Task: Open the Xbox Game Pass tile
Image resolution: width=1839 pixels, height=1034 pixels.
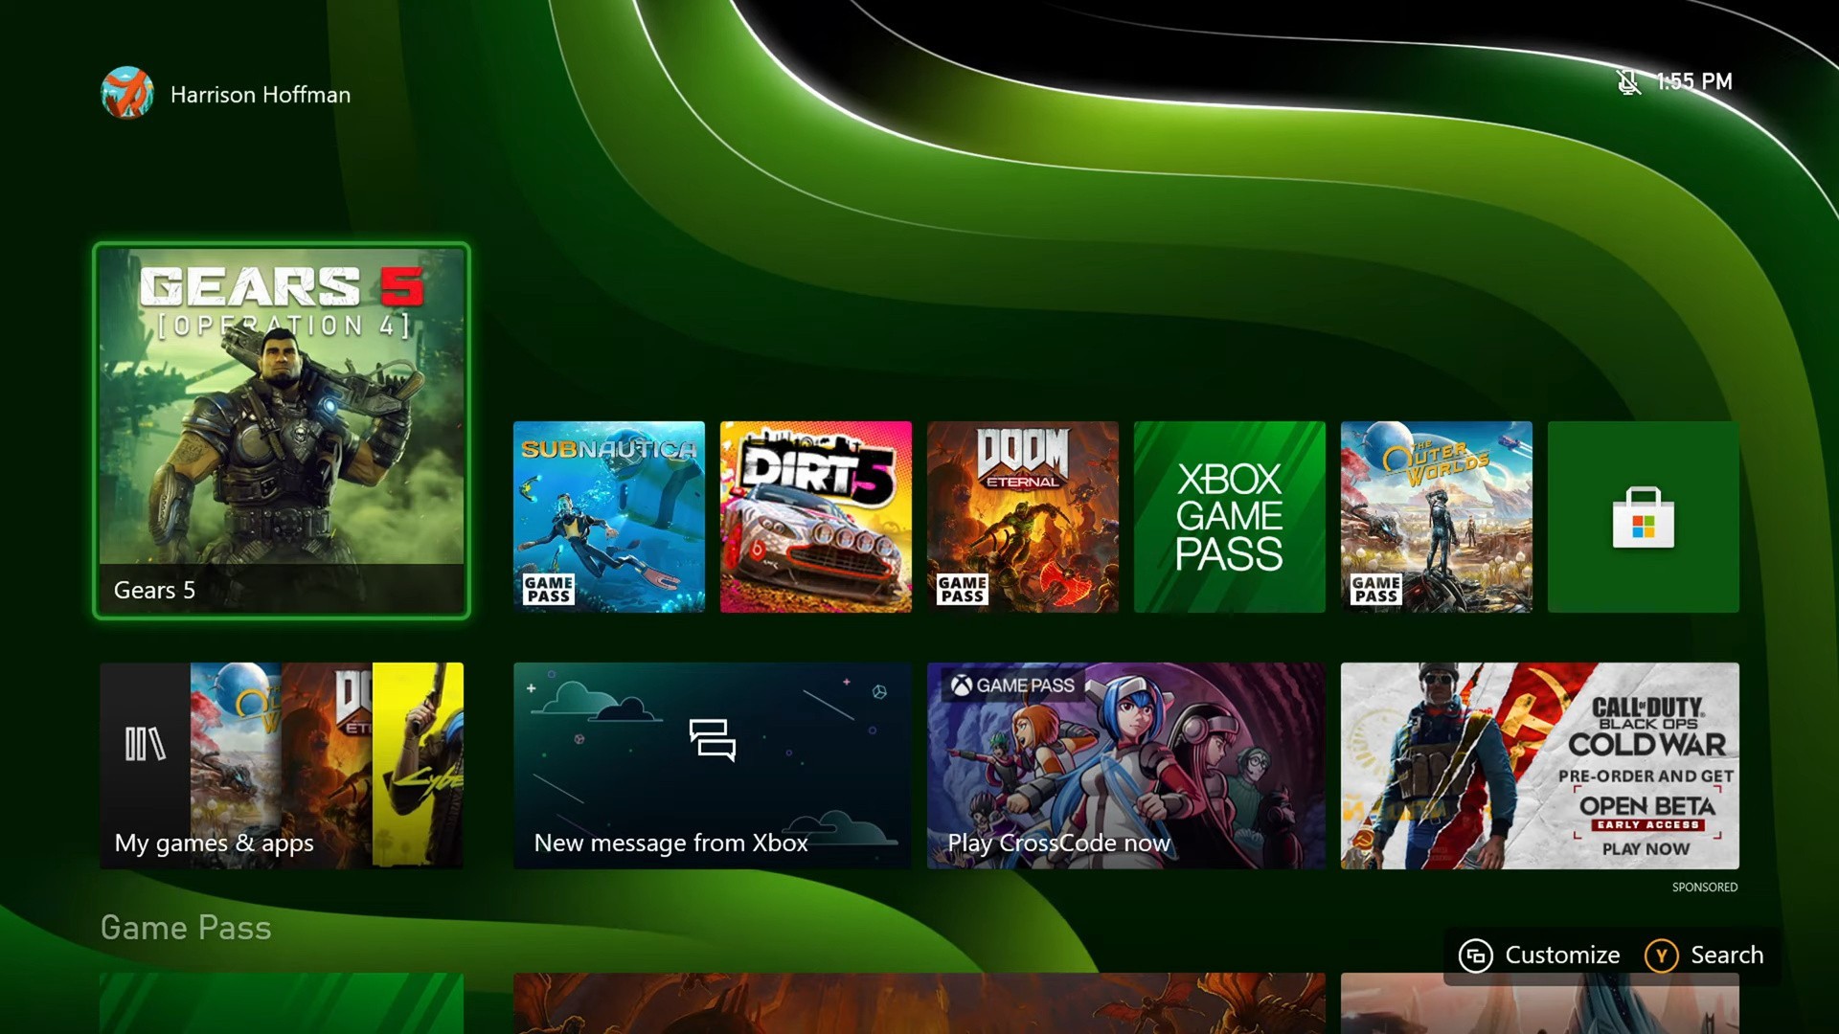Action: pyautogui.click(x=1230, y=517)
